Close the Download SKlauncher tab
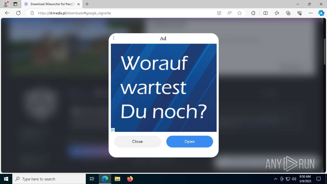The width and height of the screenshot is (327, 184). (x=79, y=4)
